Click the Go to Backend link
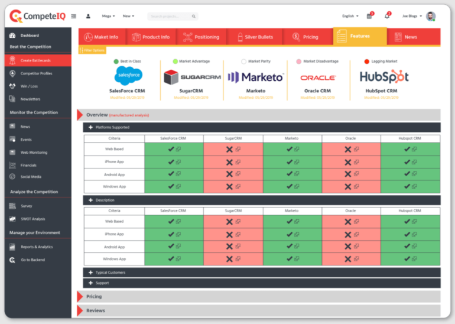Screen dimensions: 455x324 (32, 260)
